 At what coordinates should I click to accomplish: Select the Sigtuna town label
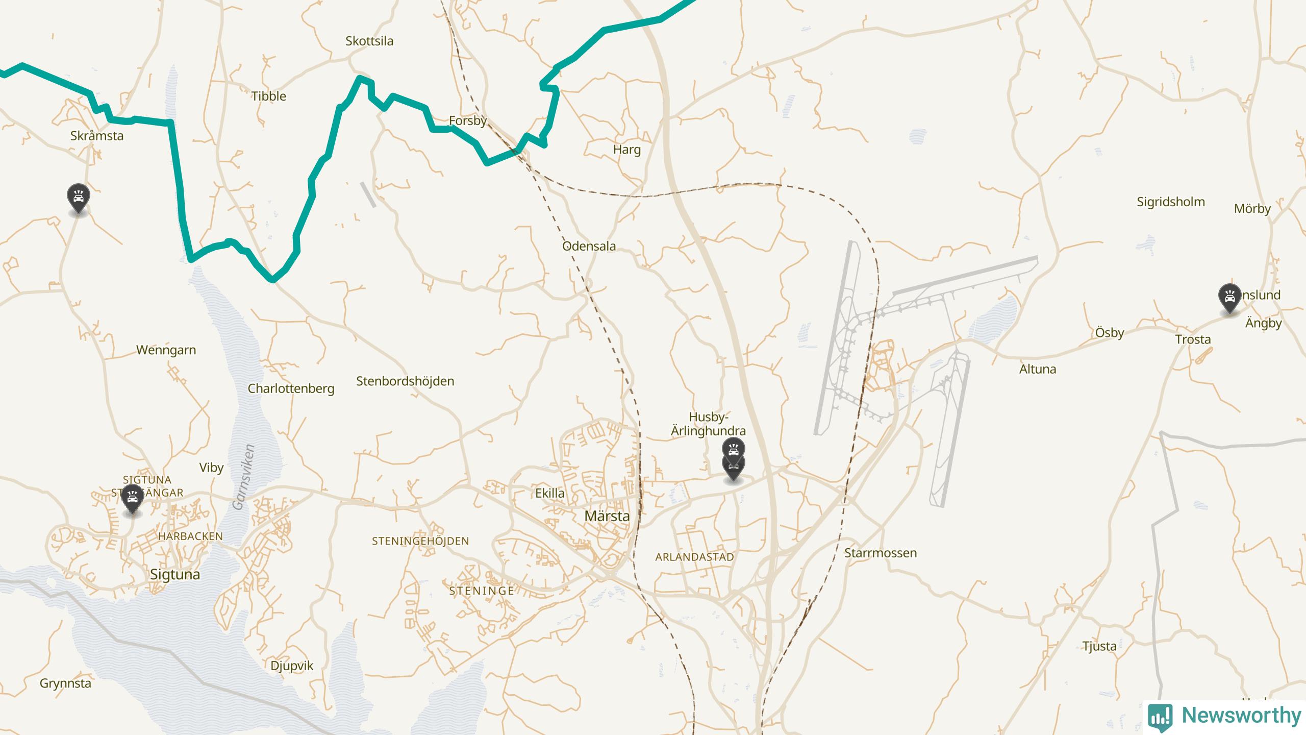(175, 575)
